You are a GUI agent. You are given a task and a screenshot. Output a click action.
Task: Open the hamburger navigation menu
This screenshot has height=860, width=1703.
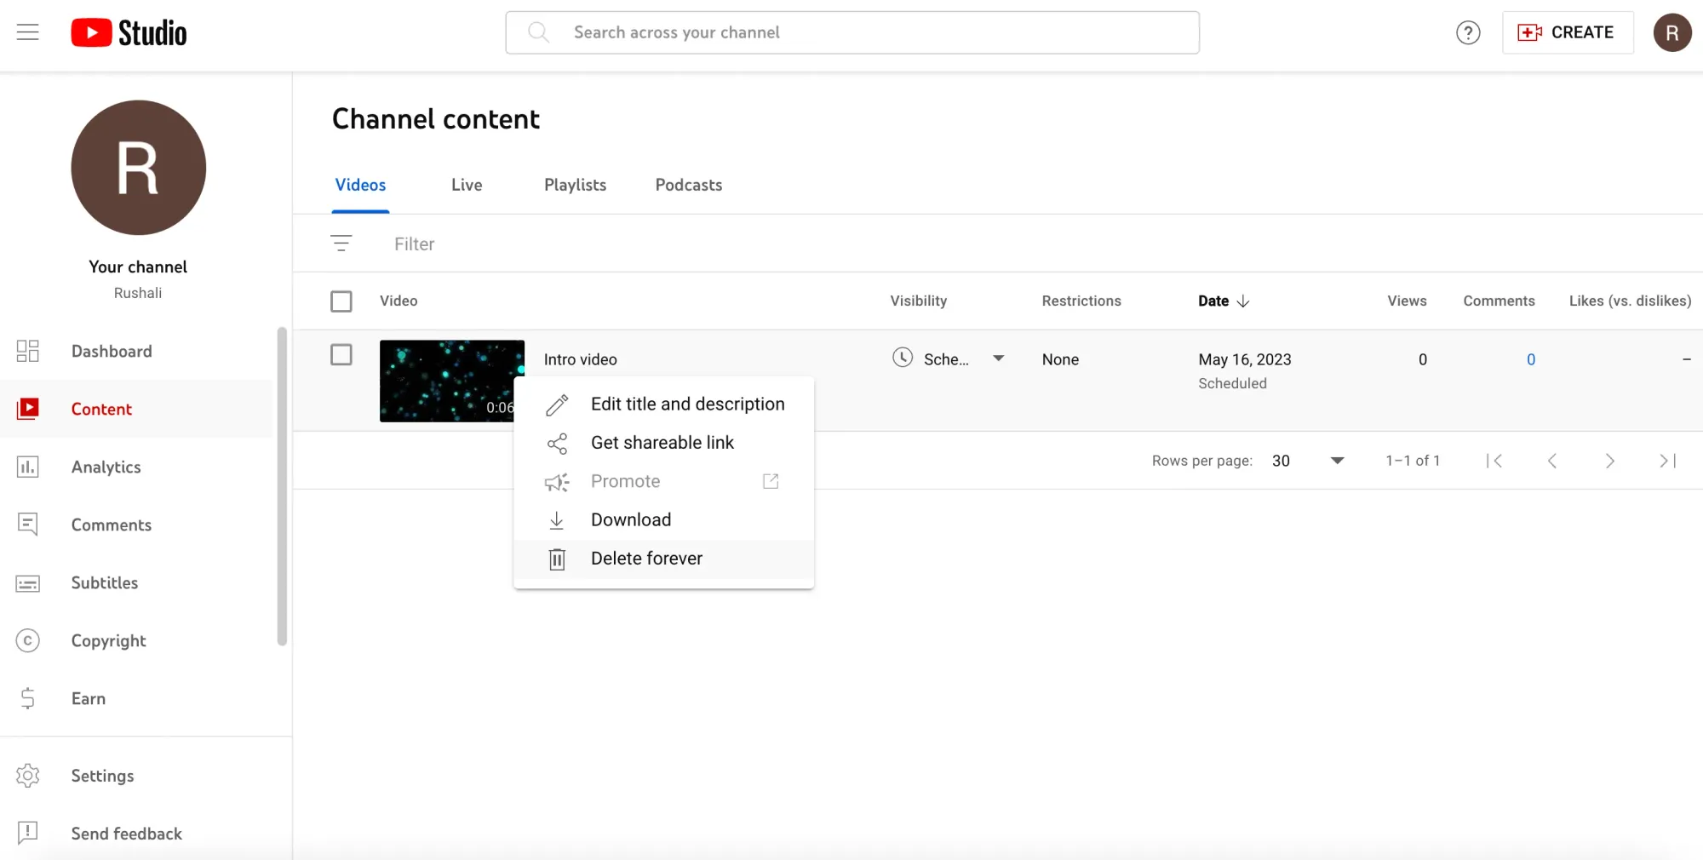pyautogui.click(x=28, y=32)
